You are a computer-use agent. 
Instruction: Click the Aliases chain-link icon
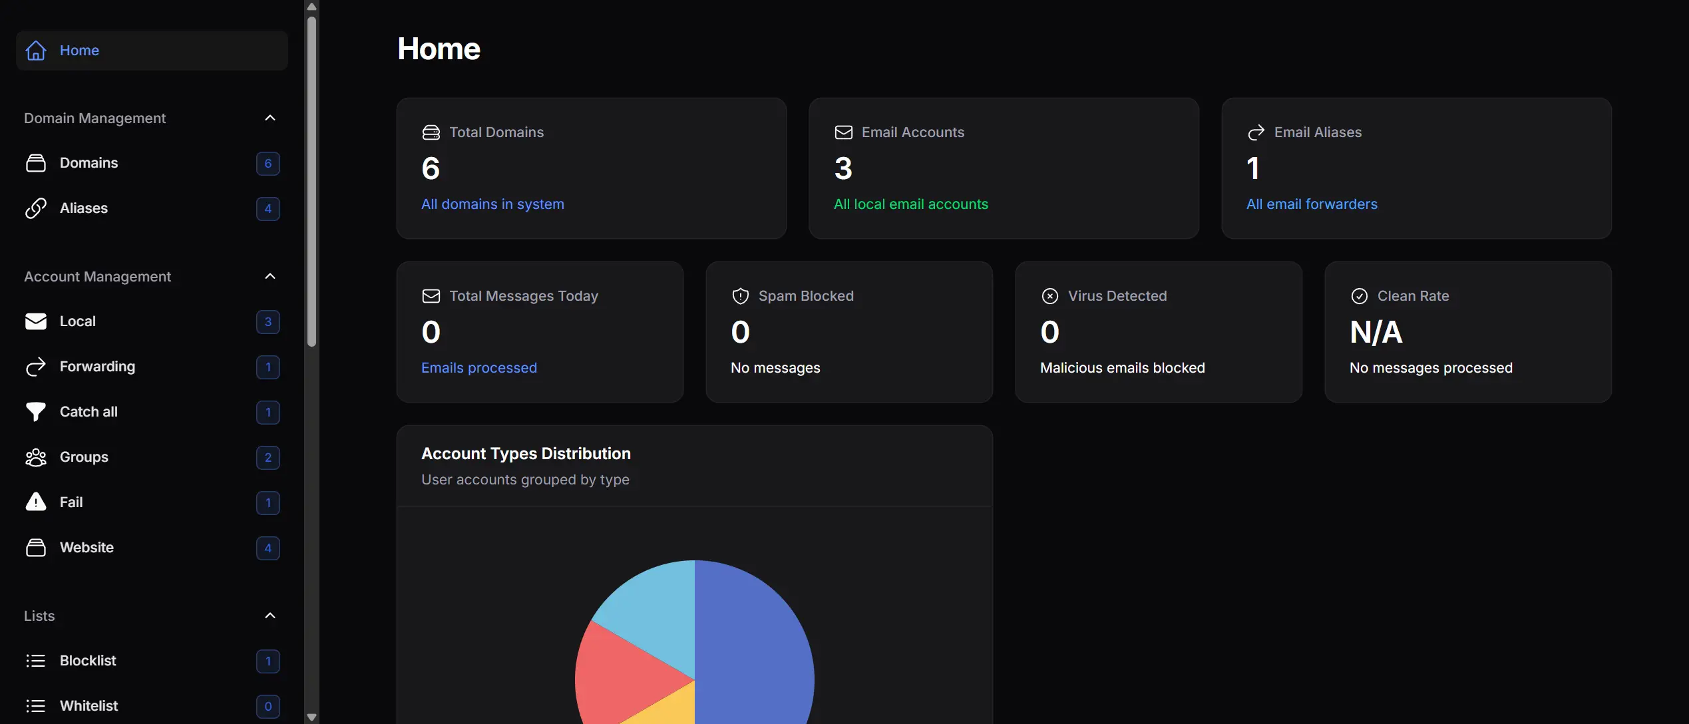coord(36,208)
